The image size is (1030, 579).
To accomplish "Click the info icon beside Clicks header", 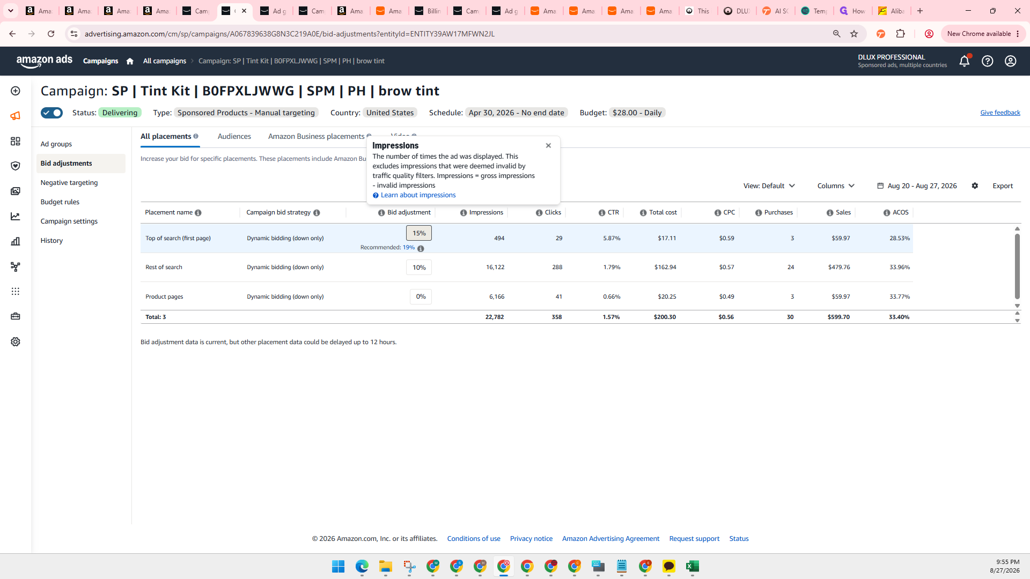I will pyautogui.click(x=539, y=213).
